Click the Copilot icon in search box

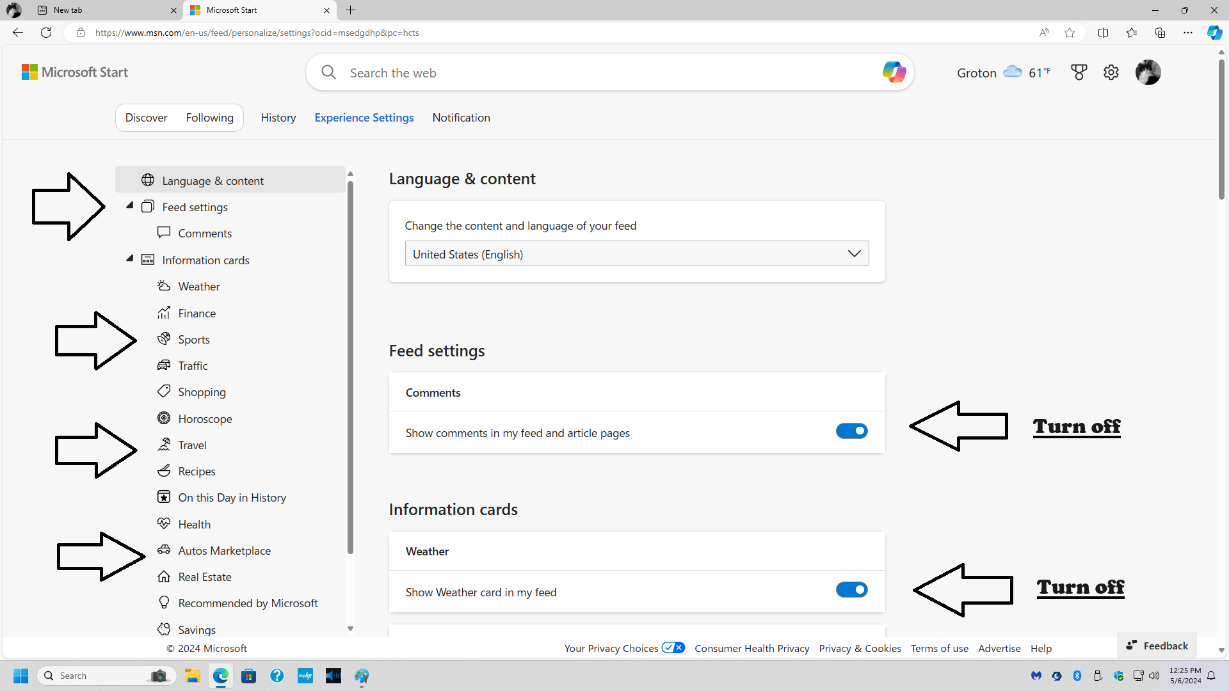tap(894, 72)
